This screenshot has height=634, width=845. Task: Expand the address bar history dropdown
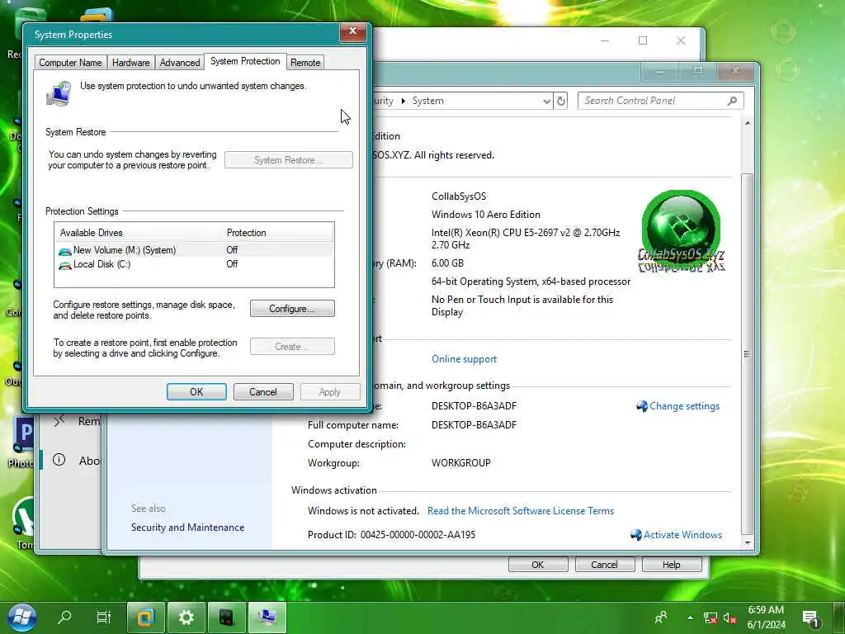pos(546,101)
